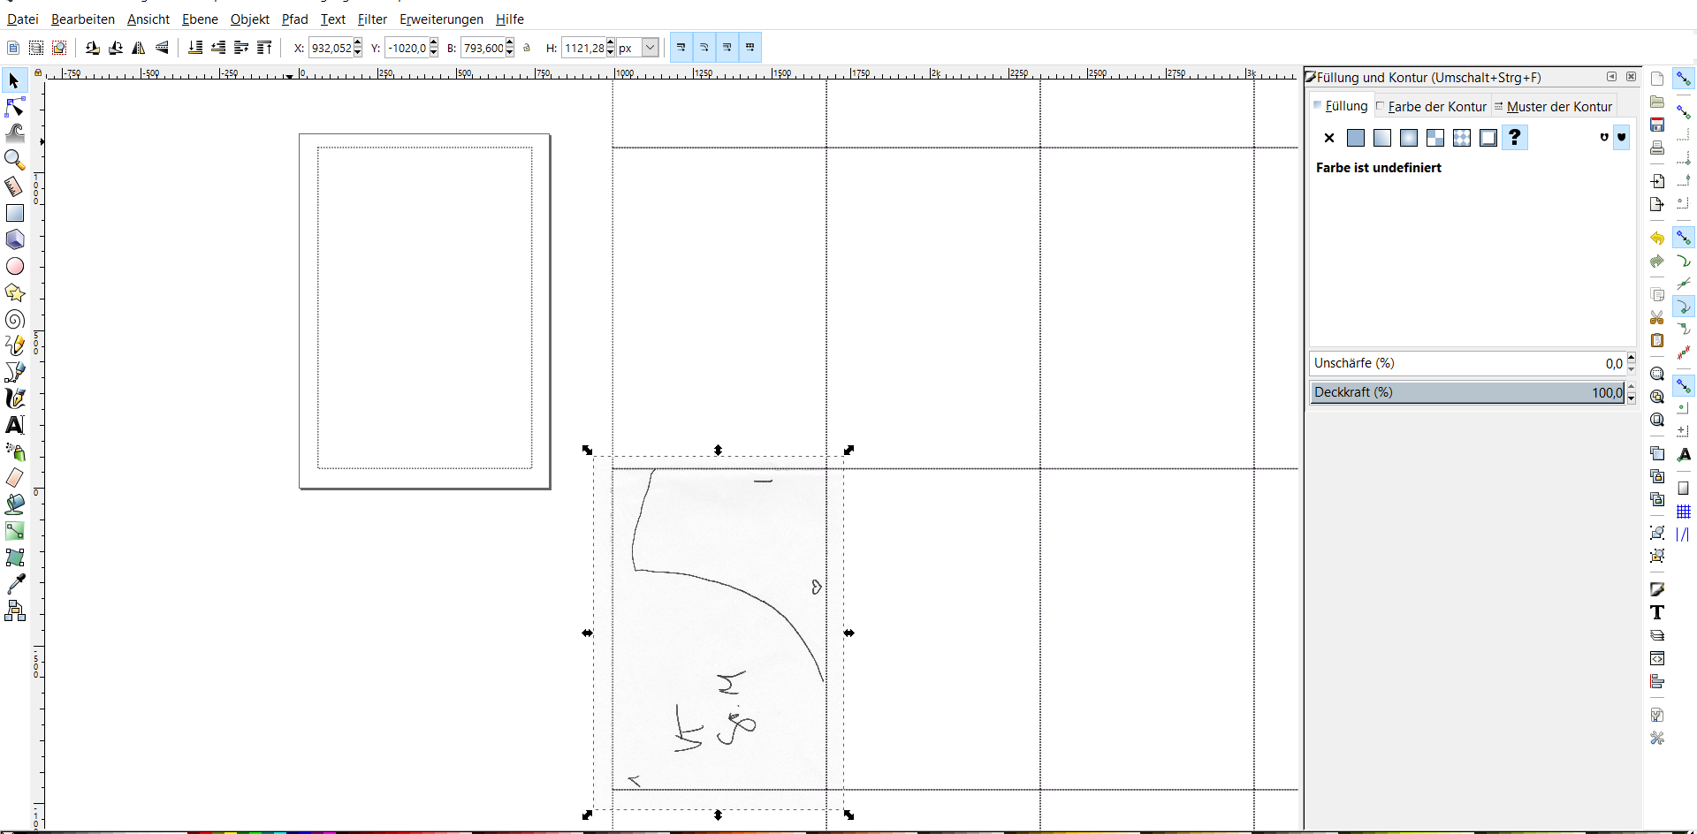Select the Text tool
Image resolution: width=1697 pixels, height=834 pixels.
click(x=15, y=425)
